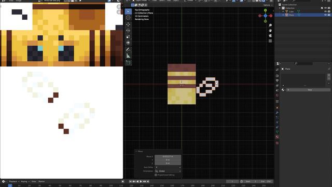Image resolution: width=332 pixels, height=187 pixels.
Task: Select the Transform tool
Action: tap(128, 43)
